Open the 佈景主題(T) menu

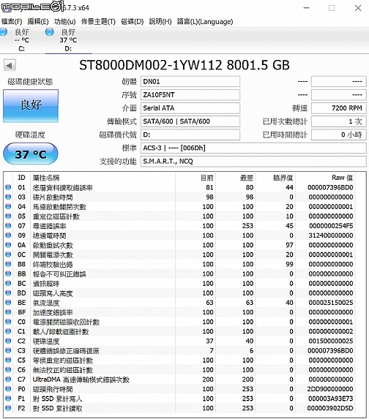(x=98, y=21)
